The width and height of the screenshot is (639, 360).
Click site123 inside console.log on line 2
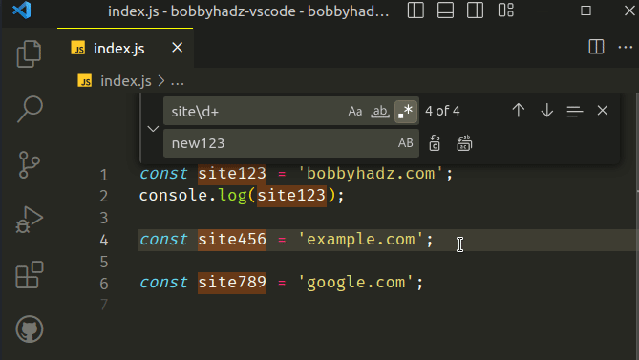[291, 196]
